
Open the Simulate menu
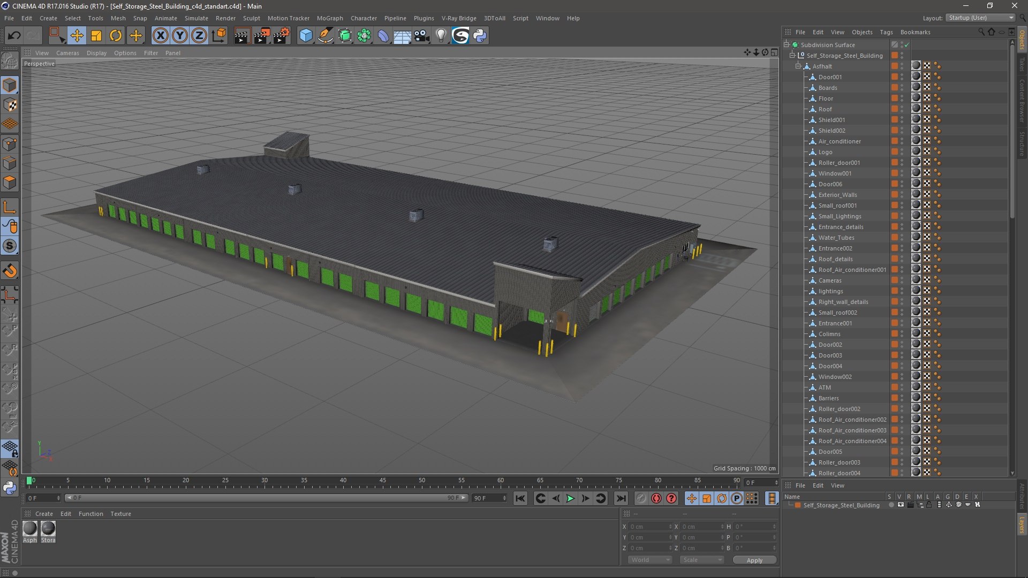(196, 18)
